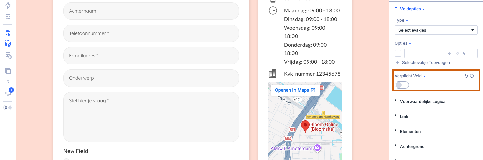This screenshot has width=483, height=160.
Task: Focus the Telefoonnummer input field
Action: [x=151, y=33]
